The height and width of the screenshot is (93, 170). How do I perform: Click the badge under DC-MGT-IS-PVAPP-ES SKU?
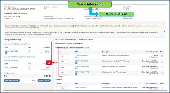click(76, 69)
